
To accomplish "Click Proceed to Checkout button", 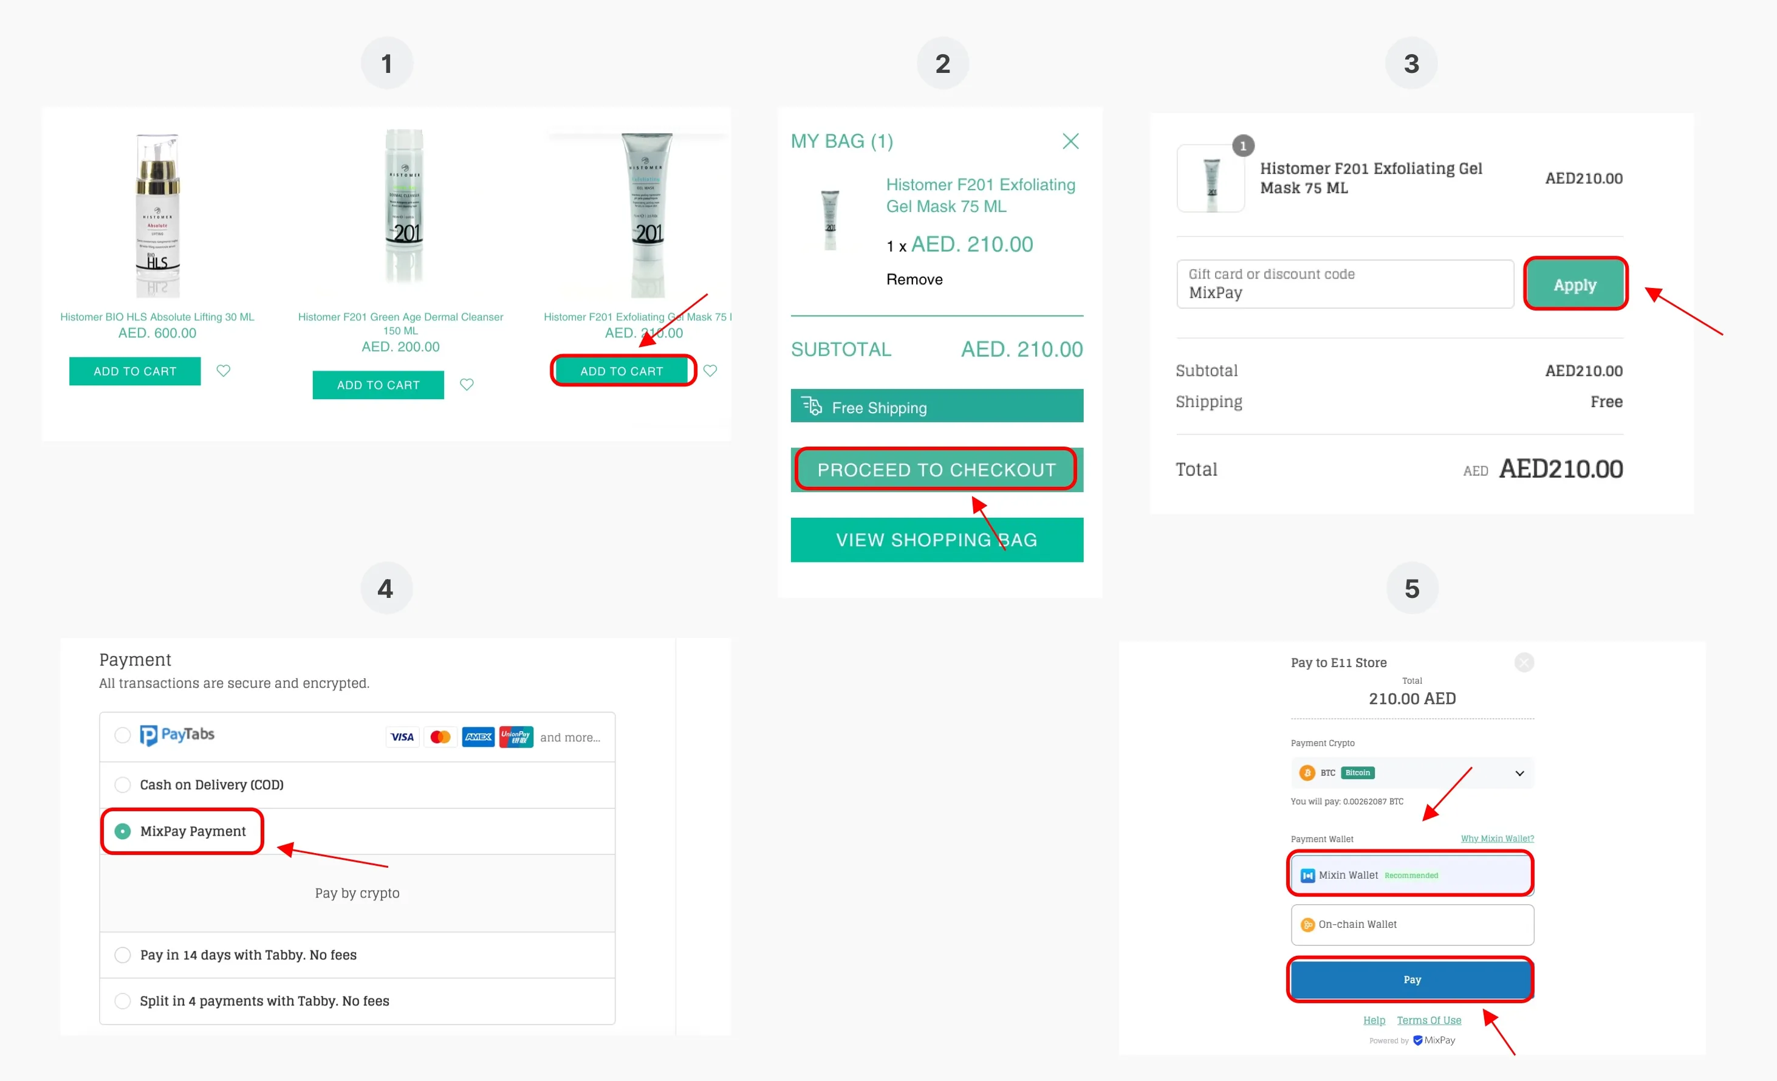I will click(x=937, y=468).
